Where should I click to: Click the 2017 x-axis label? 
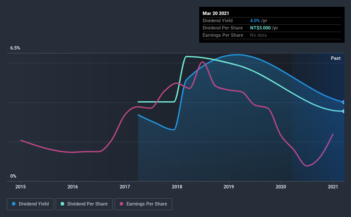coord(125,187)
